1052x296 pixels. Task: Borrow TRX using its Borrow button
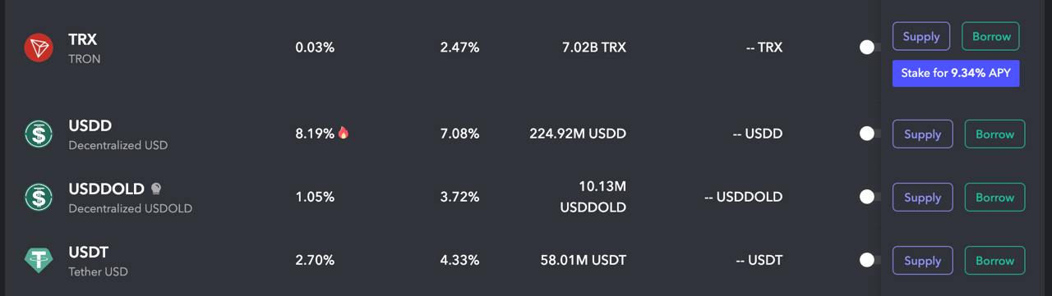[x=991, y=36]
